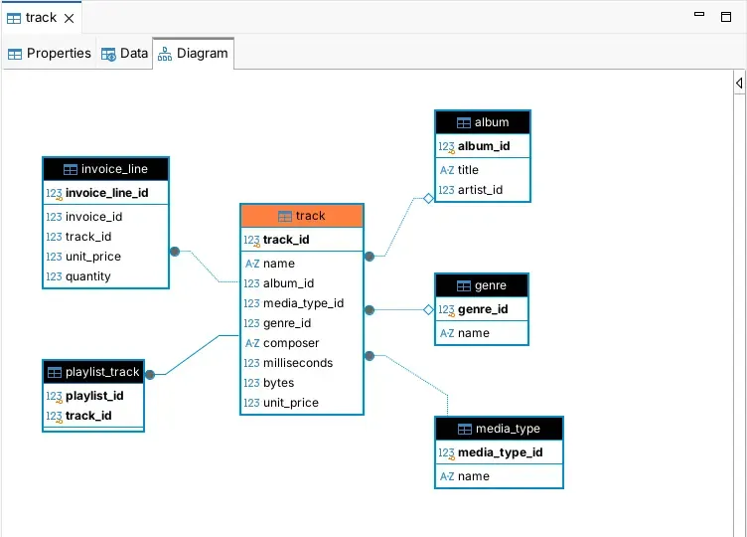Select the name column in track table
The height and width of the screenshot is (537, 747).
pyautogui.click(x=302, y=264)
